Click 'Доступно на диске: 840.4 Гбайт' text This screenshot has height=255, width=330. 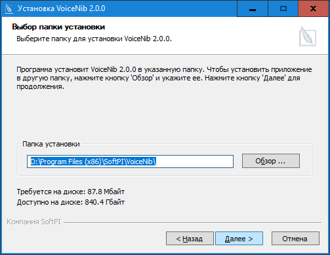click(71, 202)
